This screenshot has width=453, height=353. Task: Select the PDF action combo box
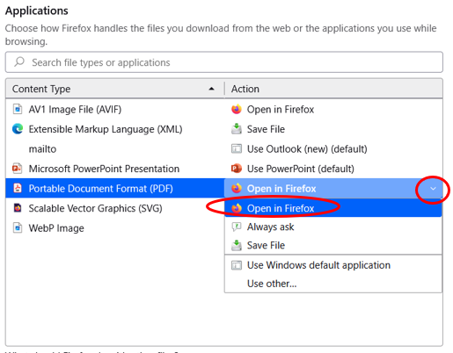[333, 189]
